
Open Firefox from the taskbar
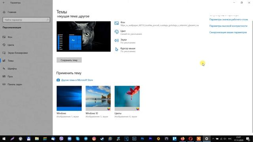click(183, 138)
